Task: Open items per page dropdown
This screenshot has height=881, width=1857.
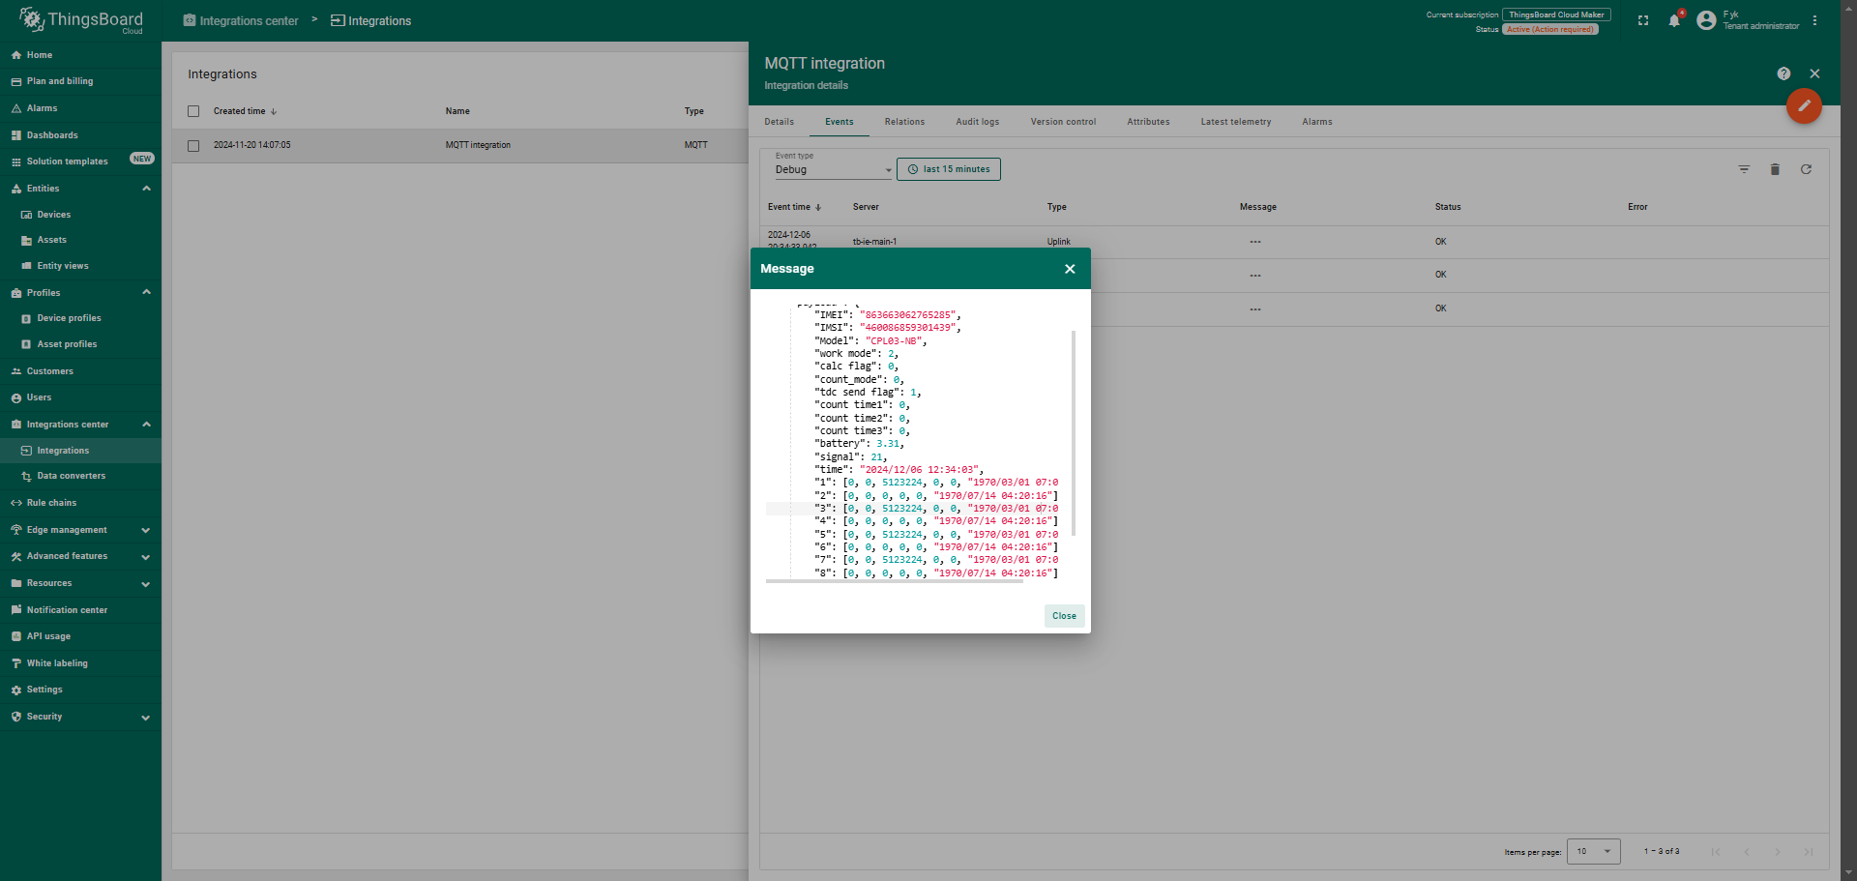Action: (1593, 851)
